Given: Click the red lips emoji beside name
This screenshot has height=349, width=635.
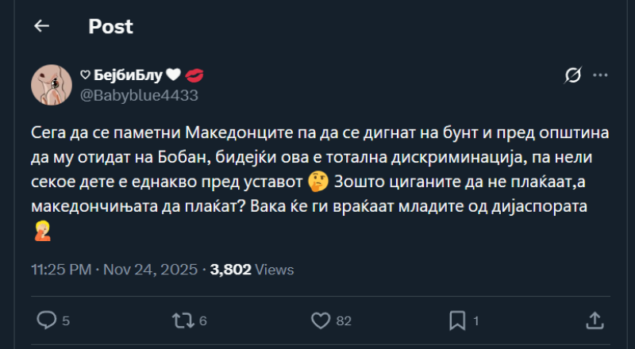Looking at the screenshot, I should (194, 75).
